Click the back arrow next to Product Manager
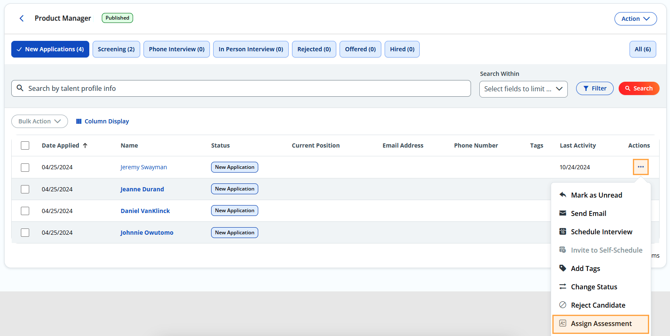Viewport: 670px width, 336px height. click(x=22, y=18)
